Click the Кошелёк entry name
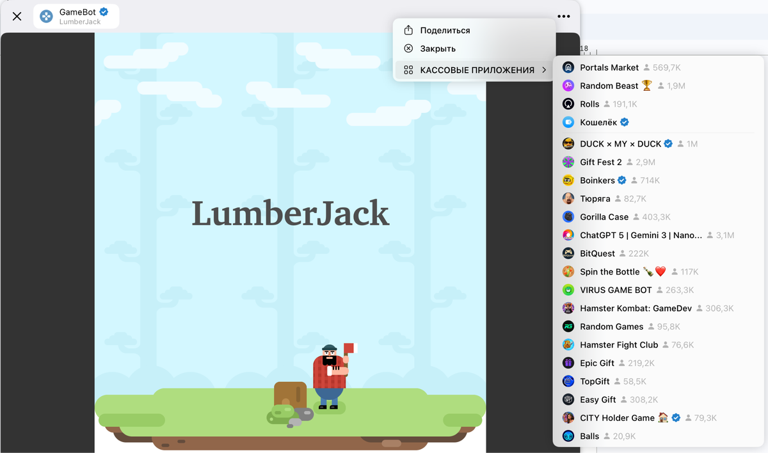 click(x=598, y=122)
